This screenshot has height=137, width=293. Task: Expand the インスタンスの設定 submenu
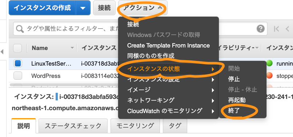[168, 80]
